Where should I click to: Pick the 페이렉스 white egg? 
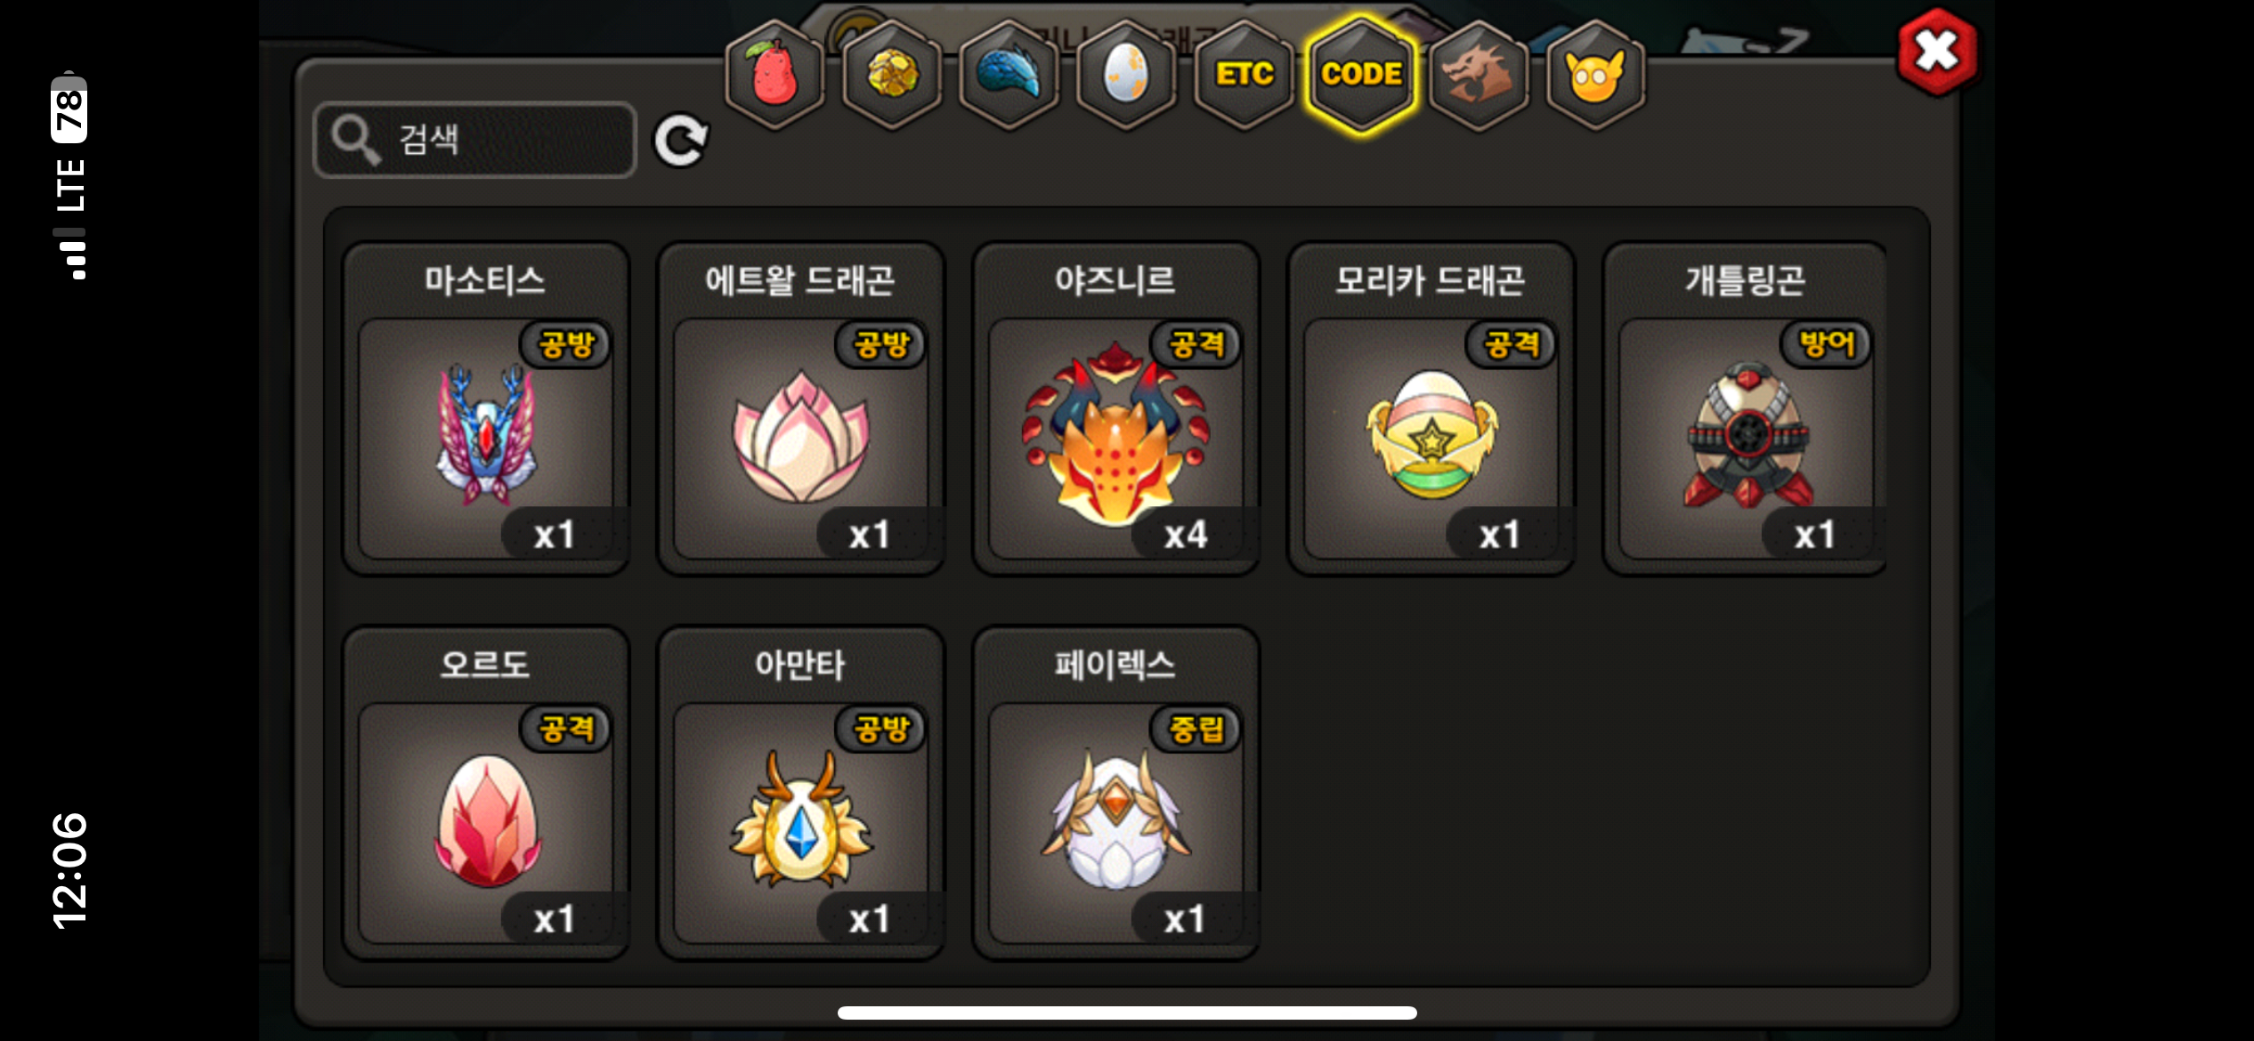tap(1116, 794)
